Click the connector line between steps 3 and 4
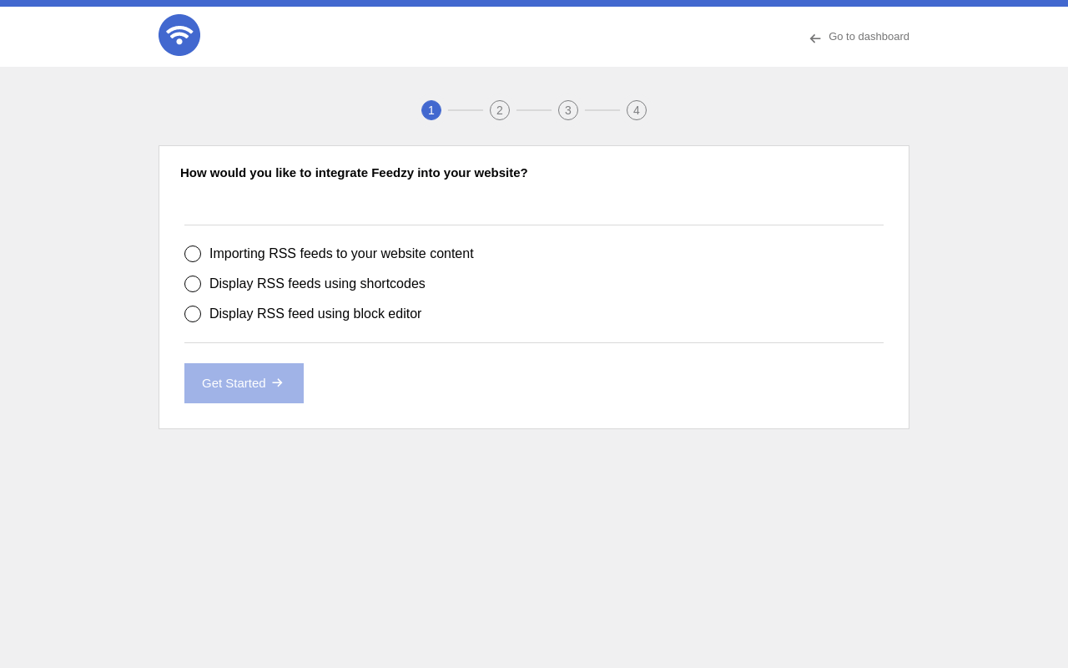Viewport: 1068px width, 668px height. pos(602,110)
